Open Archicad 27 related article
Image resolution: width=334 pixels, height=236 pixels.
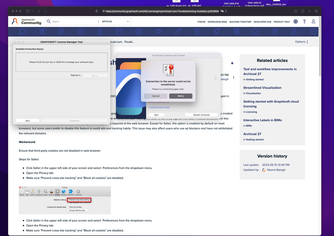(252, 134)
